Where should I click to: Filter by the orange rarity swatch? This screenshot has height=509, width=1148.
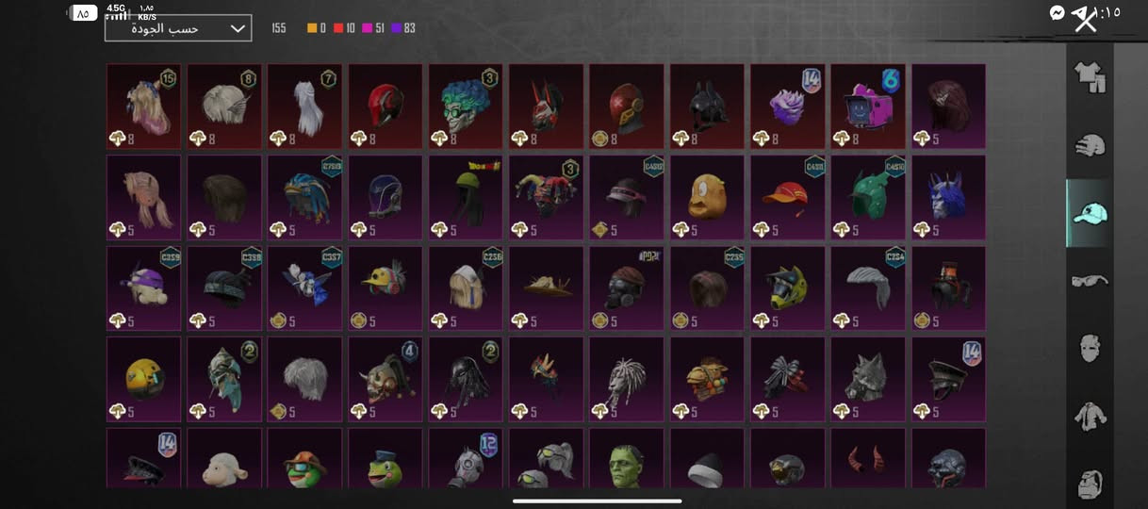(x=312, y=28)
